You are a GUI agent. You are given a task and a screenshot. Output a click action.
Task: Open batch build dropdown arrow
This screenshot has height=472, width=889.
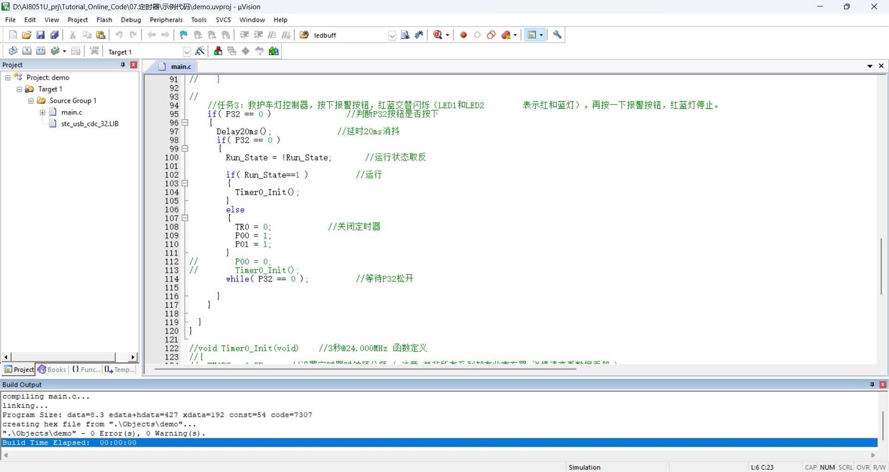[64, 51]
